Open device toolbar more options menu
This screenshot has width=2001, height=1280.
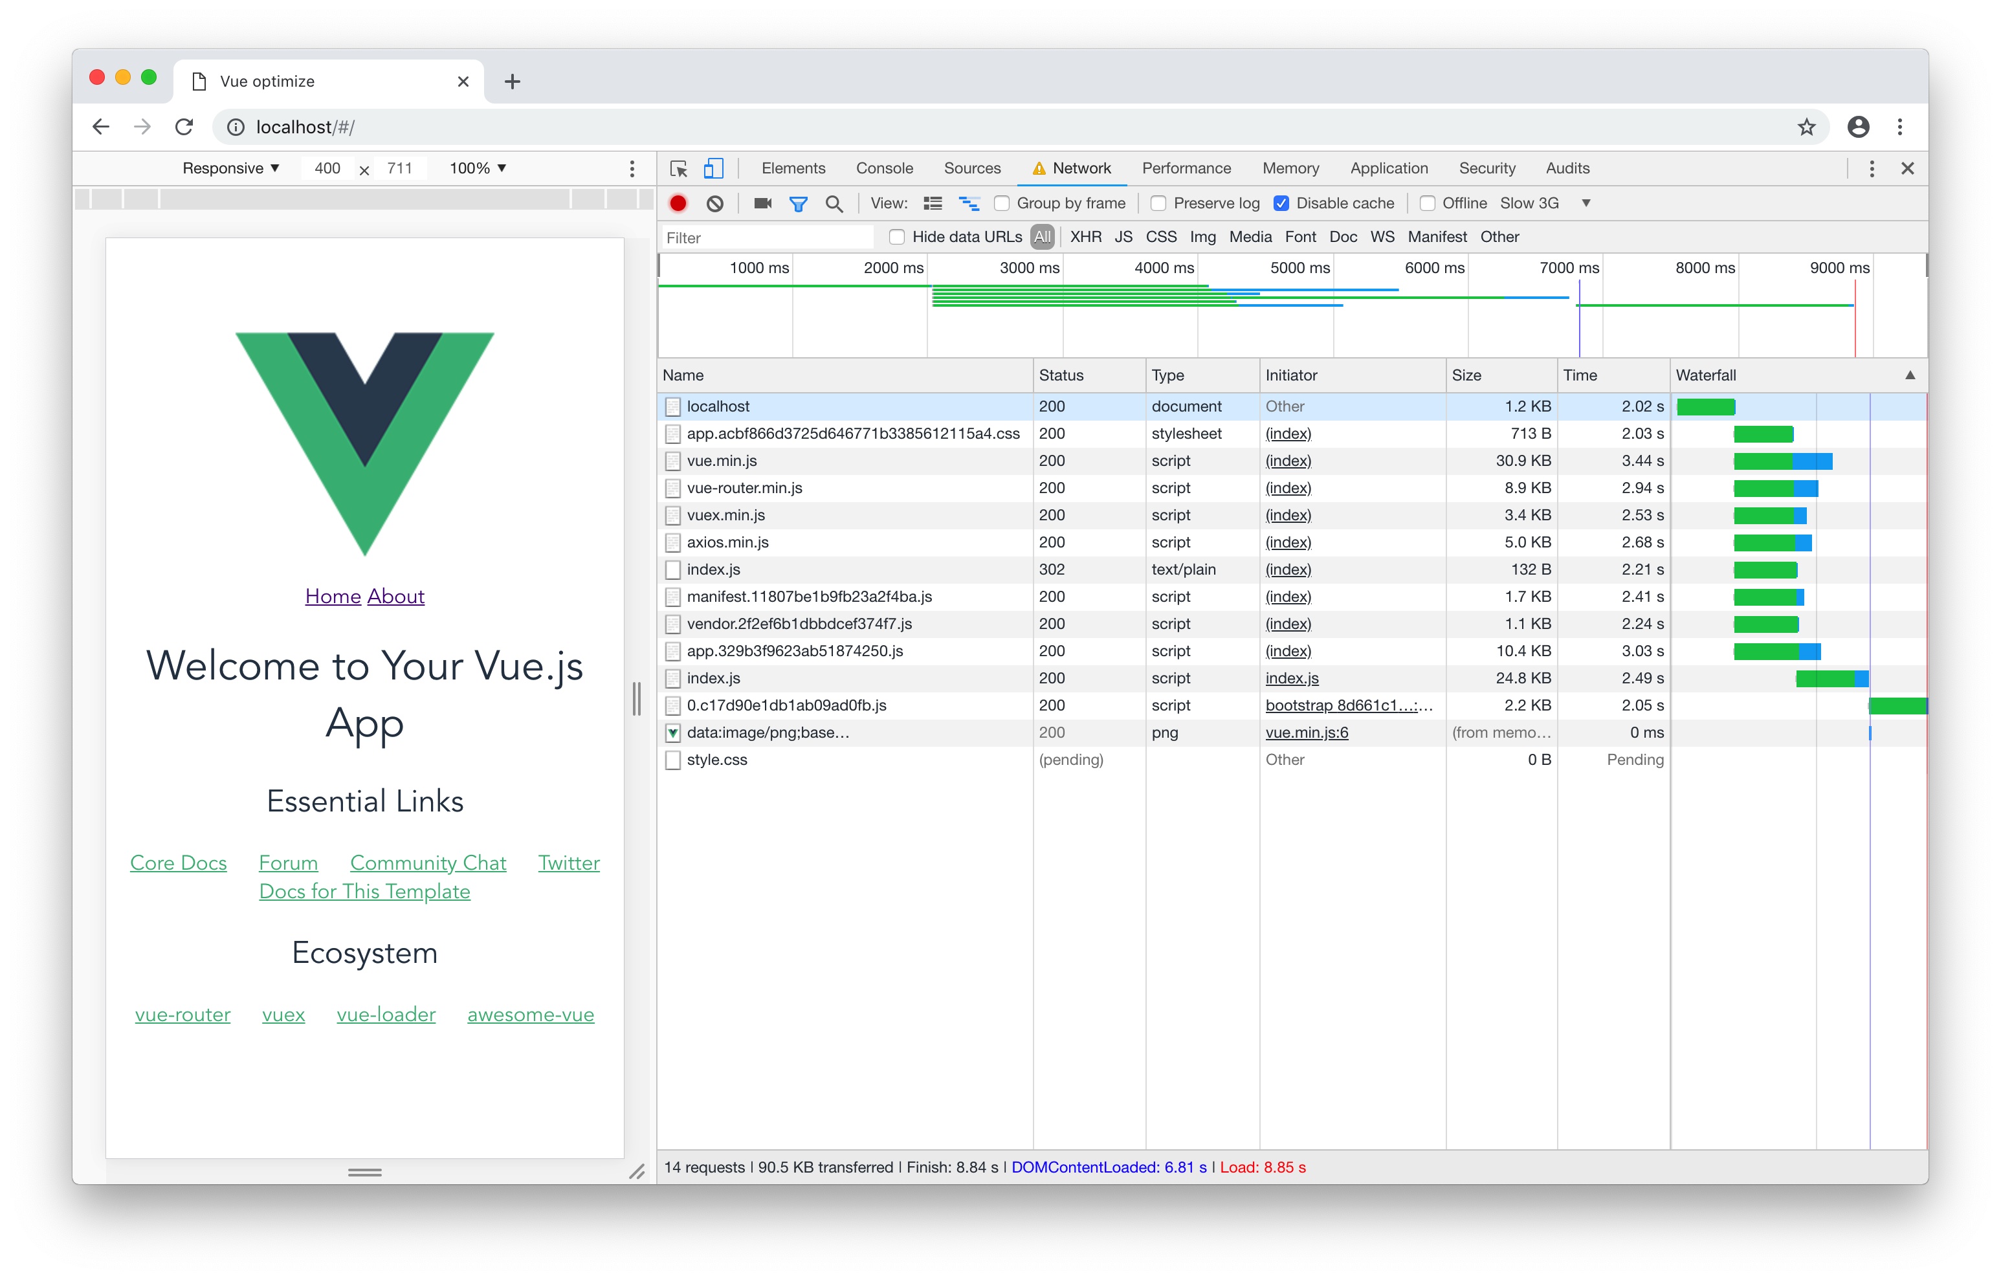pos(632,169)
